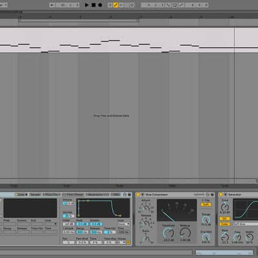Open the Zone tab in Sampler

21,195
